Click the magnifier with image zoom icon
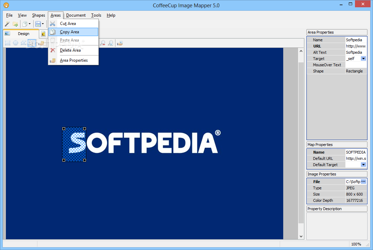Image resolution: width=373 pixels, height=250 pixels. tap(111, 43)
